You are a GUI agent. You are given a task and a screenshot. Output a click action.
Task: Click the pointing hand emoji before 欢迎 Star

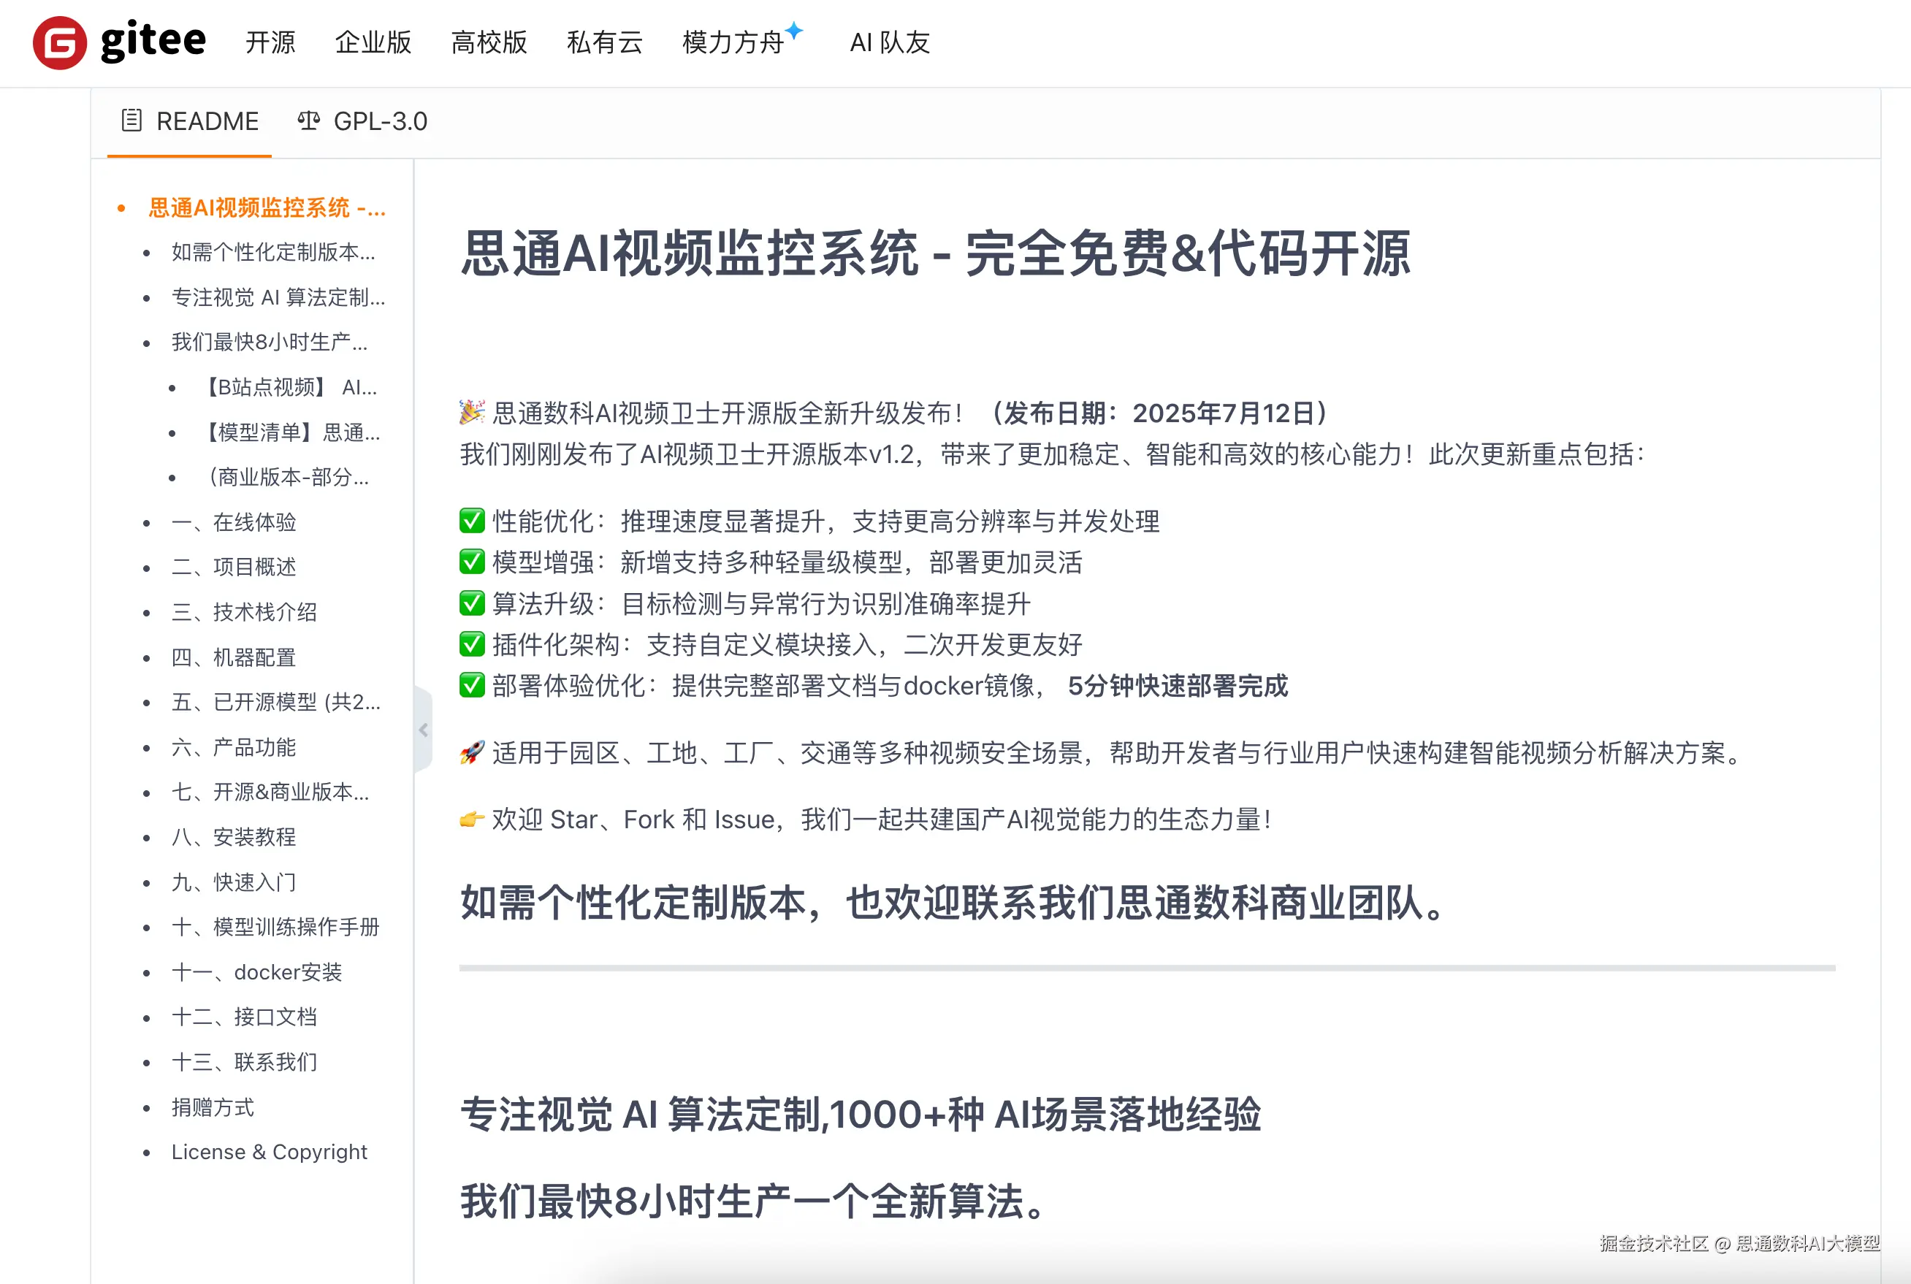tap(472, 819)
